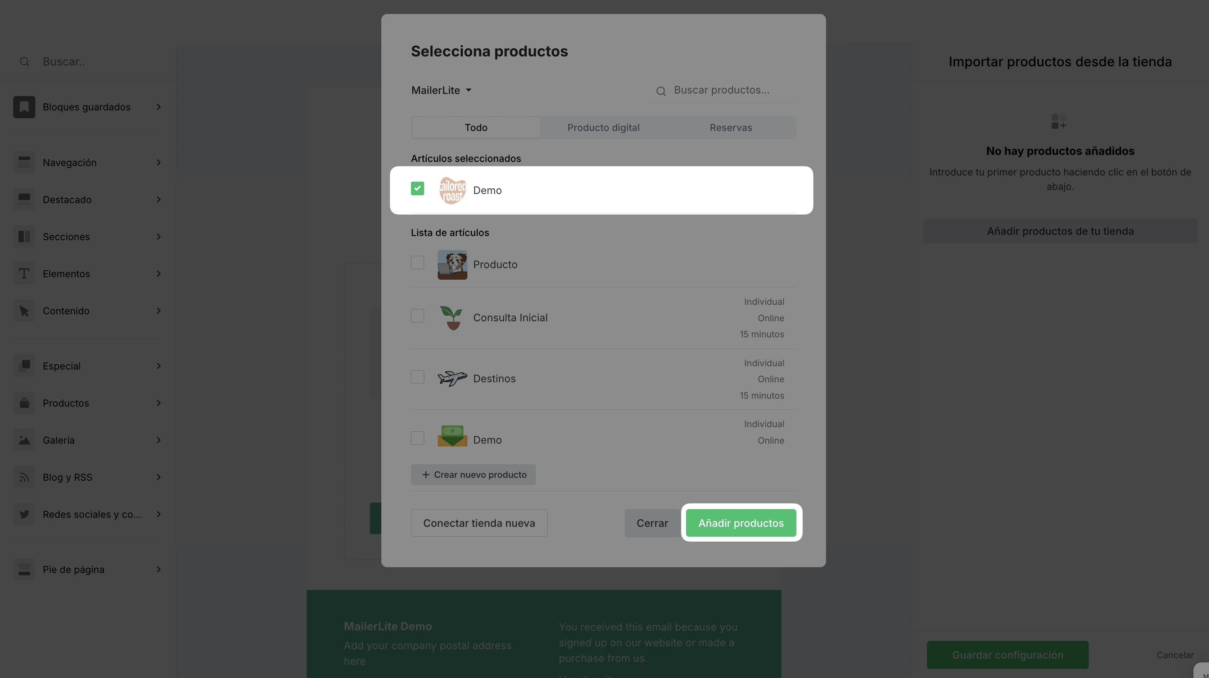The image size is (1209, 678).
Task: Expand the Secciones chevron
Action: (x=159, y=237)
